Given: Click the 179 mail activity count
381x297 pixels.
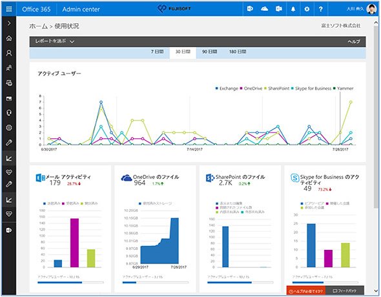Looking at the screenshot, I should tap(55, 183).
